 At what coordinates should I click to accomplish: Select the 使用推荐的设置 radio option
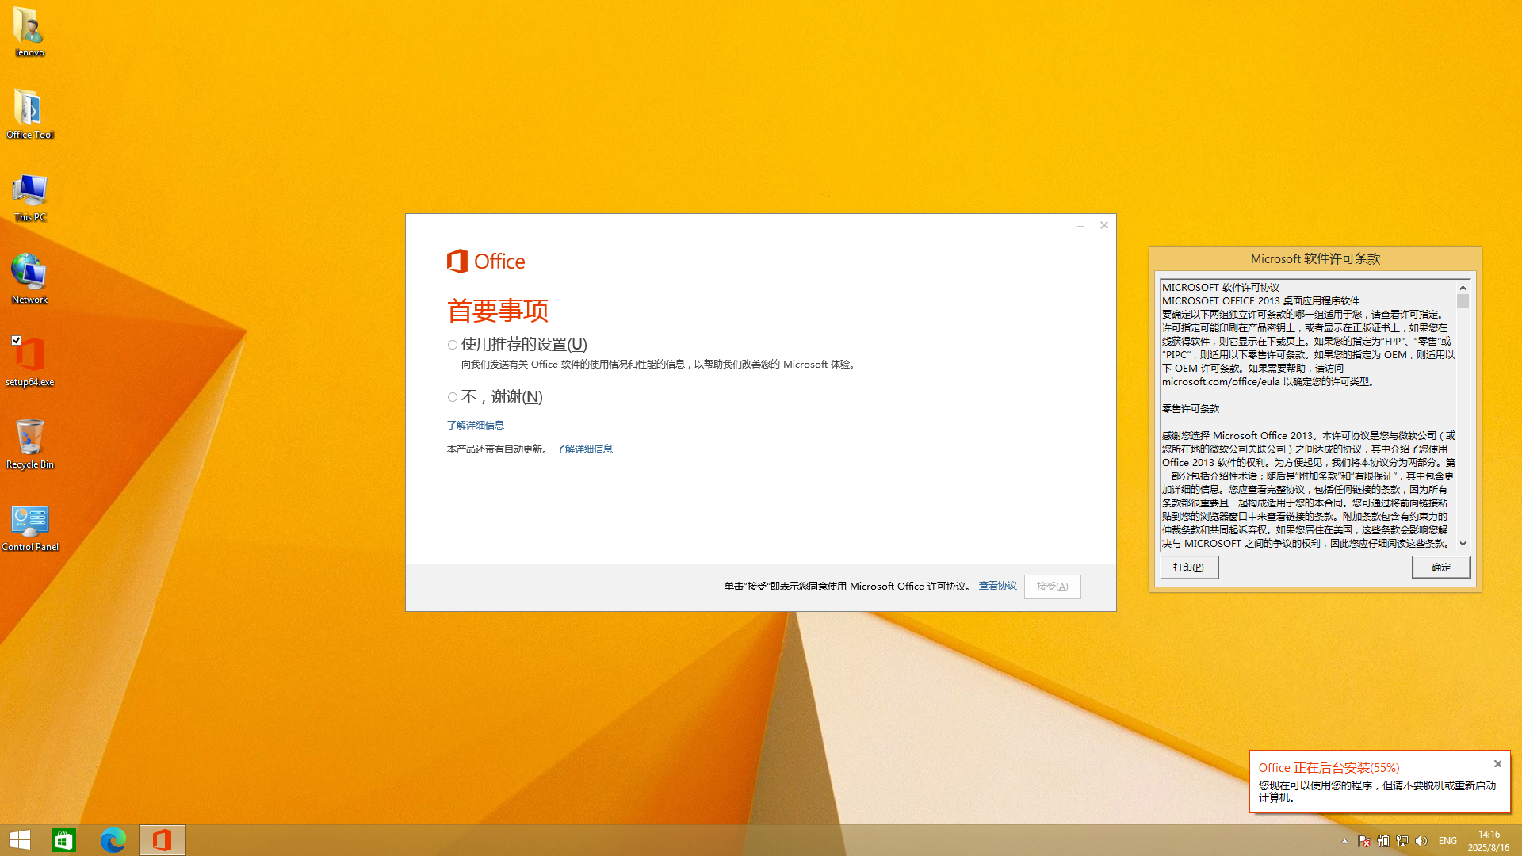pos(453,345)
